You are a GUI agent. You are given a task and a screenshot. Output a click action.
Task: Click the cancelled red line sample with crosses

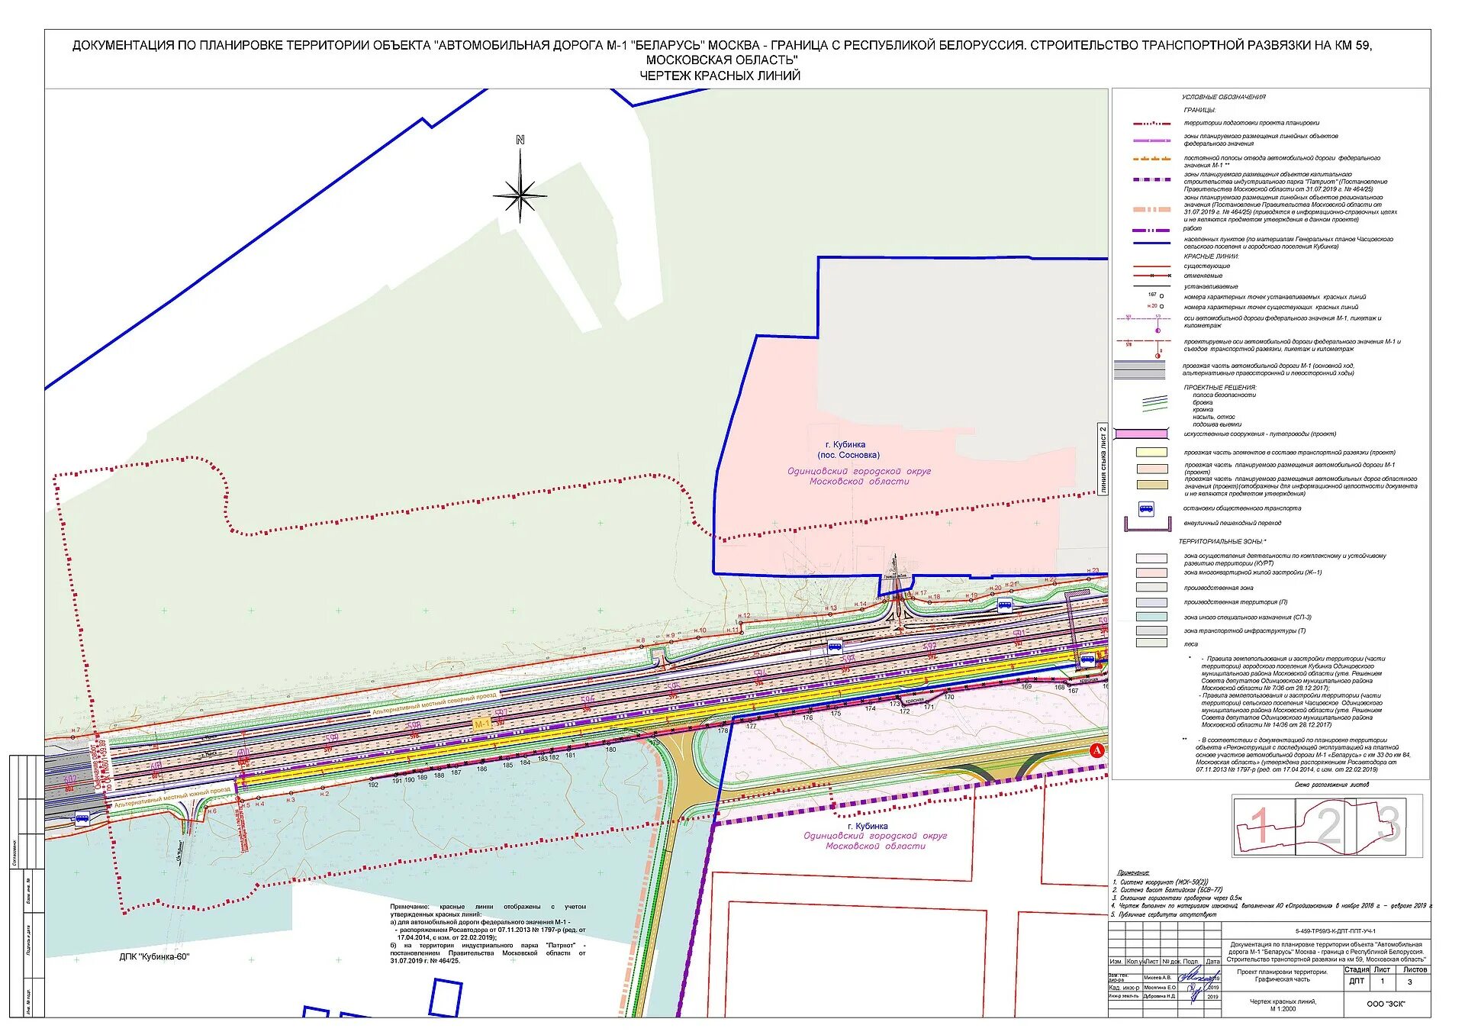click(1151, 276)
